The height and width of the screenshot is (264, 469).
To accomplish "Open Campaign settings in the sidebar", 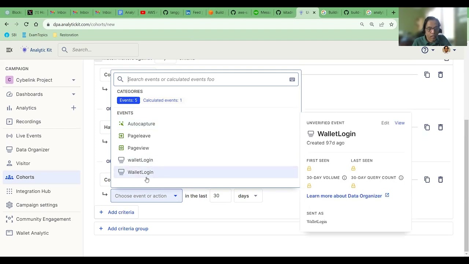I will pos(41,205).
